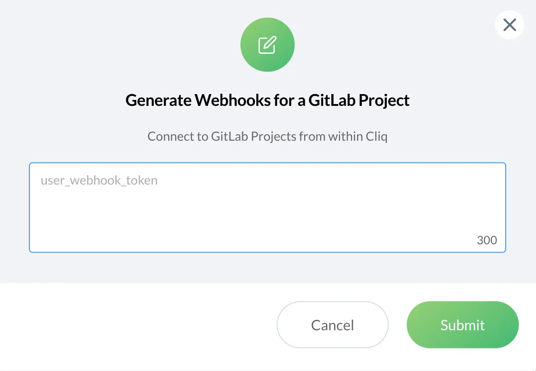
Task: Cancel the GitLab webhook dialog
Action: (332, 325)
